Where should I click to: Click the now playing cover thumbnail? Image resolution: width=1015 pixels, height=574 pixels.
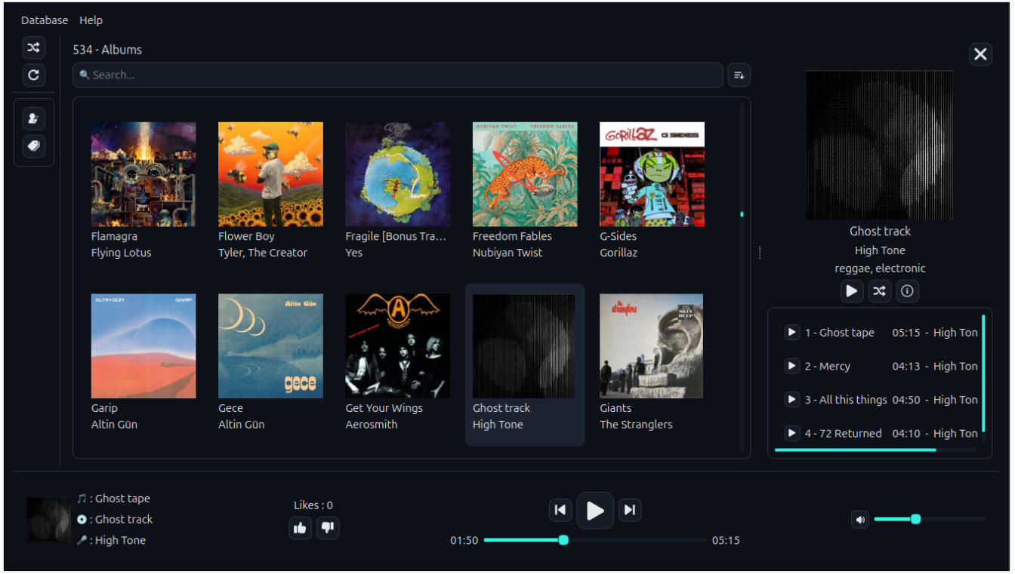50,519
